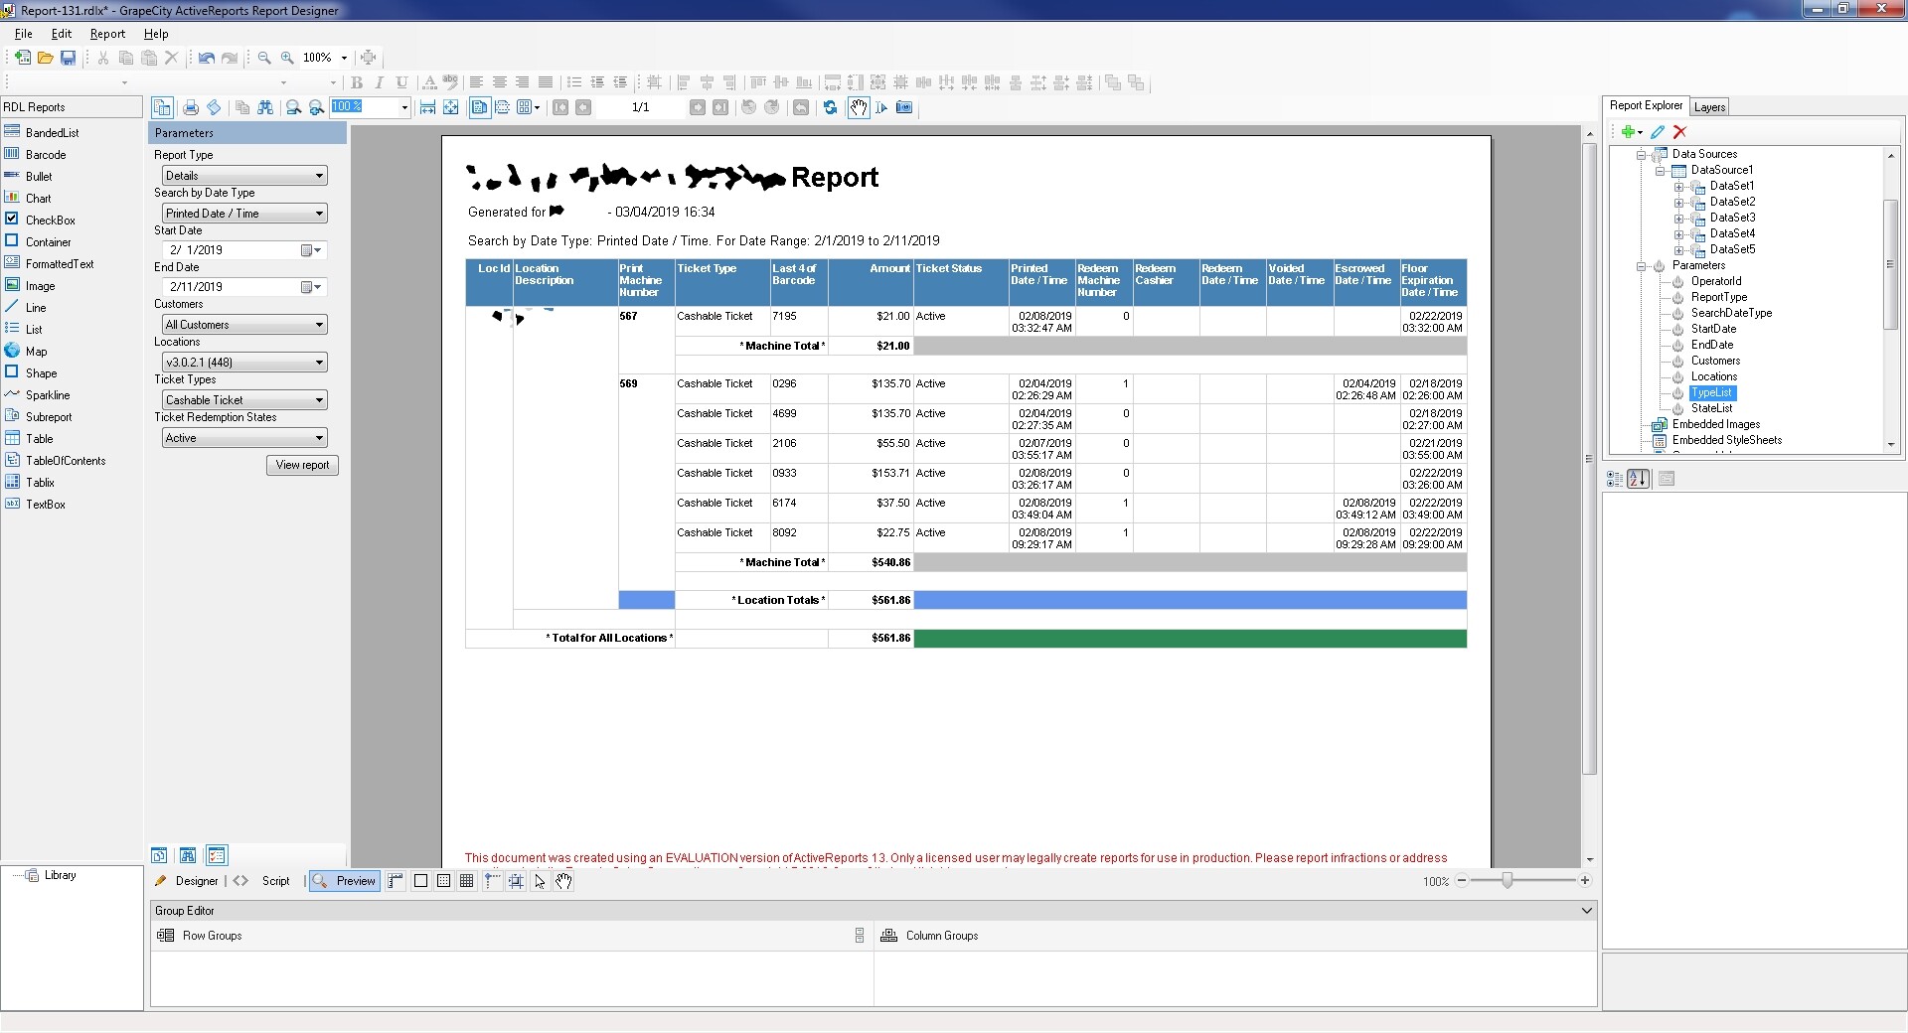Click the Snapshot camera icon
Viewport: 1908px width, 1033px height.
click(904, 107)
